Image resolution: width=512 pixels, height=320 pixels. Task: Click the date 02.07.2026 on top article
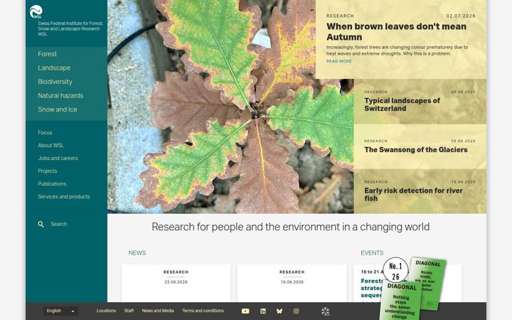461,16
